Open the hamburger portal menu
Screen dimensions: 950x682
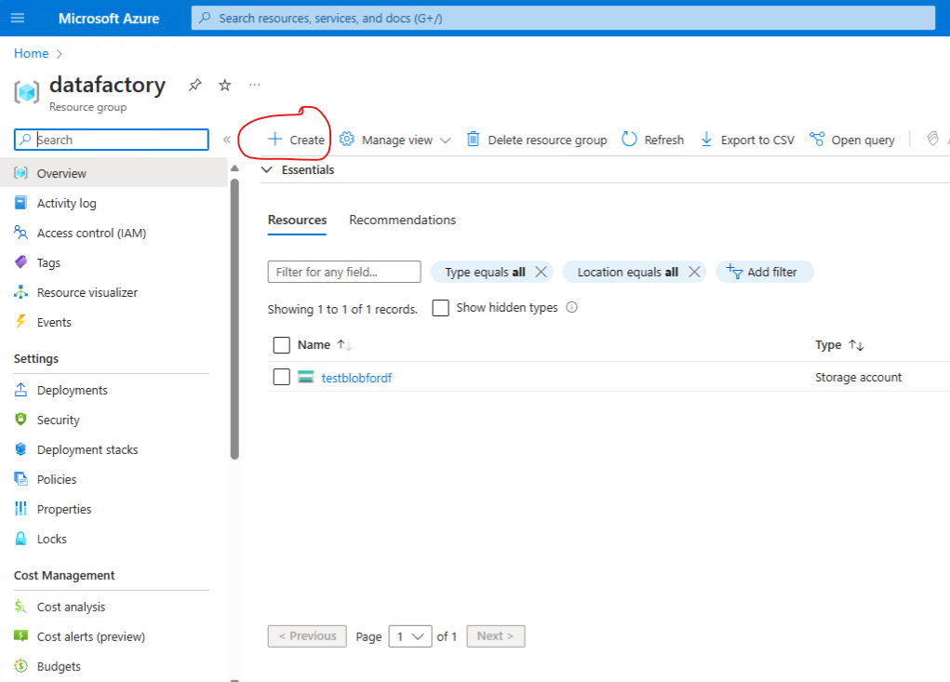pyautogui.click(x=18, y=19)
